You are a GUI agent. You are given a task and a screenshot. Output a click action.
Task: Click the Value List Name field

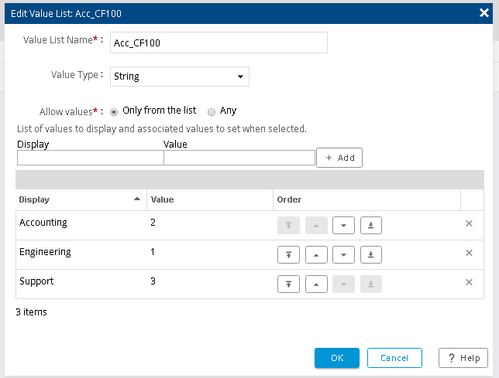(x=218, y=43)
